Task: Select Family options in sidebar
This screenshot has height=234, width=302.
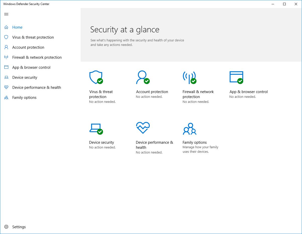Action: click(24, 97)
